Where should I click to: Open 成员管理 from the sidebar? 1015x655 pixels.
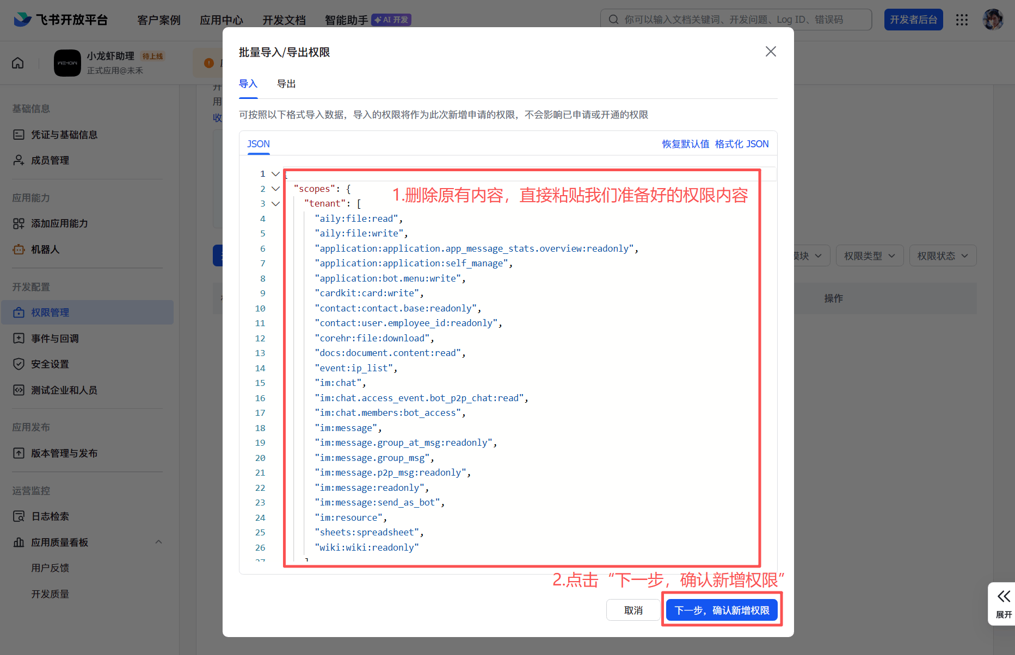(x=50, y=160)
